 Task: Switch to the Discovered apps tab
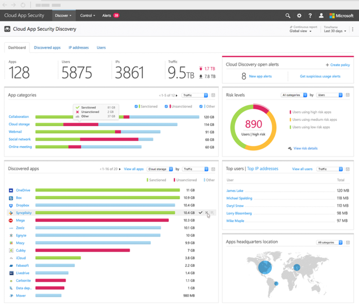pyautogui.click(x=47, y=48)
